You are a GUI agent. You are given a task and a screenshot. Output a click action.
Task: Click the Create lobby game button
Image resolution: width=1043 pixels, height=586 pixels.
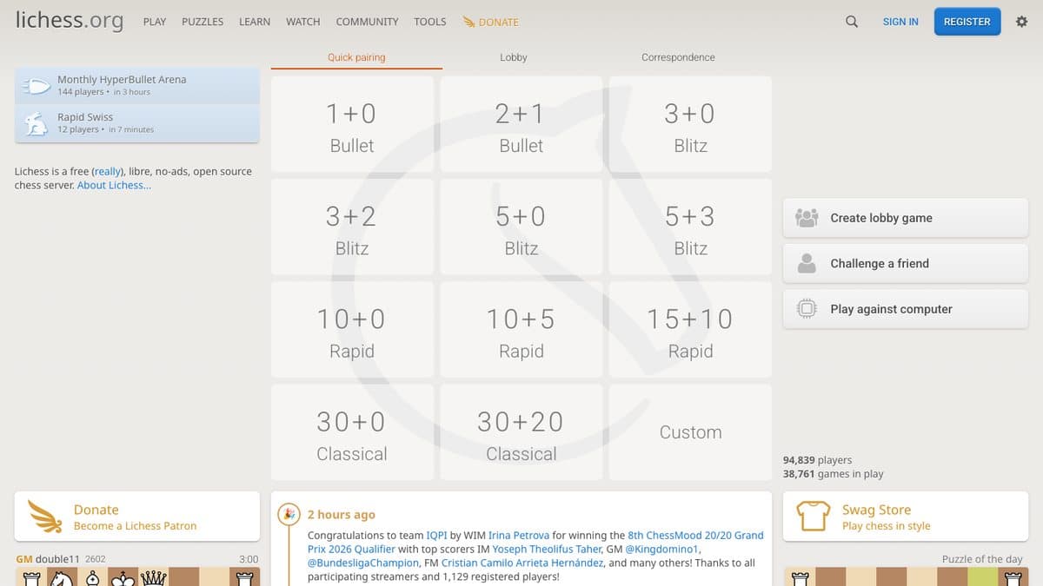point(906,218)
